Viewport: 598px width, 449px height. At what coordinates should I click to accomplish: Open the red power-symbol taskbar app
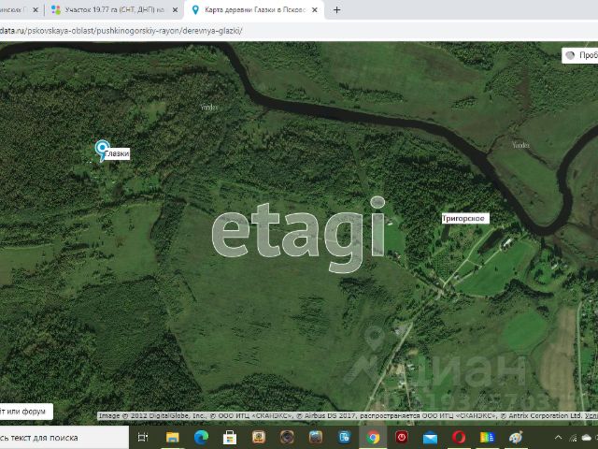(x=402, y=437)
